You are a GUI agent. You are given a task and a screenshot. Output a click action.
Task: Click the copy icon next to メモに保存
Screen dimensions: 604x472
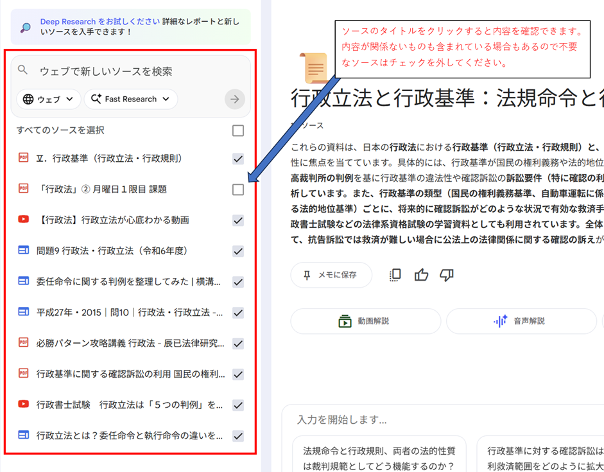coord(395,275)
